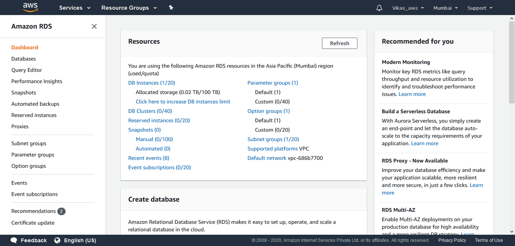Change language via English (US)
Viewport: 515px width, 246px height.
point(80,240)
